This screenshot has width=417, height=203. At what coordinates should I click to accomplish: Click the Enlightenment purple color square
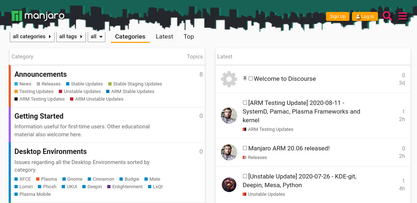point(109,187)
